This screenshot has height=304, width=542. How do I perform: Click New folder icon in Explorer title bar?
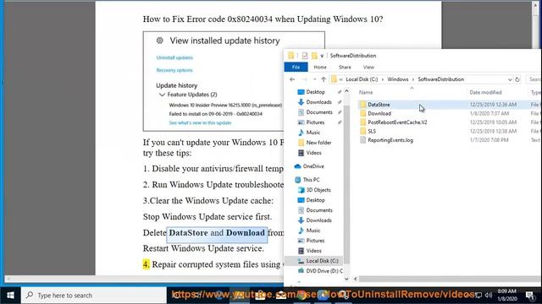[314, 56]
